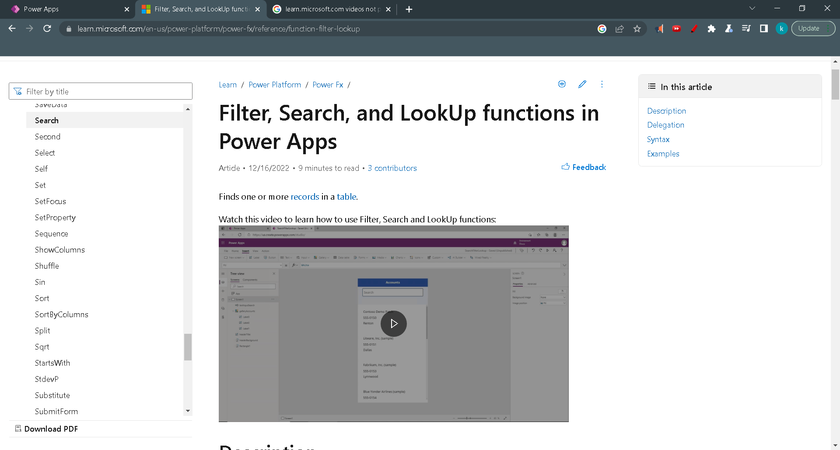Reload the current page
This screenshot has height=450, width=840.
47,28
